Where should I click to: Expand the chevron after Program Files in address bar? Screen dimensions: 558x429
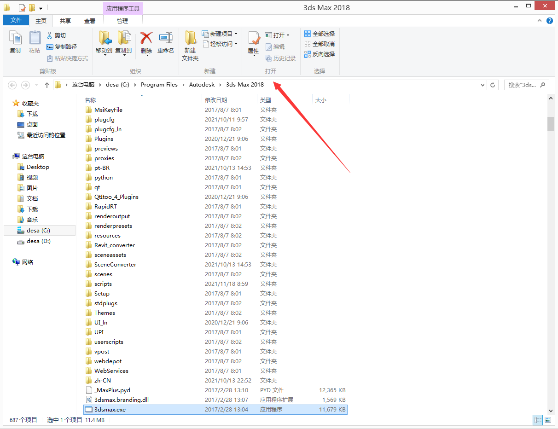(x=183, y=85)
